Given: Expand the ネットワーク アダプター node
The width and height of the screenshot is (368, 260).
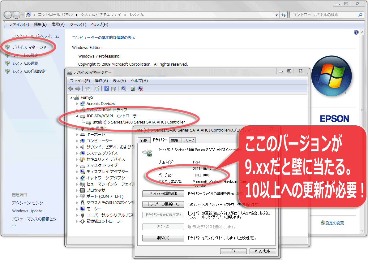Looking at the screenshot, I should pyautogui.click(x=77, y=178).
